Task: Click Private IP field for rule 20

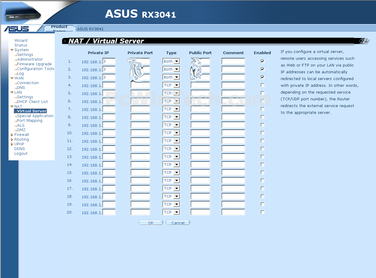Action: (x=109, y=212)
